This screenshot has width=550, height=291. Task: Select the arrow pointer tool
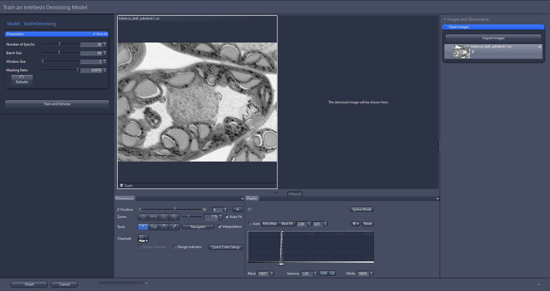143,227
